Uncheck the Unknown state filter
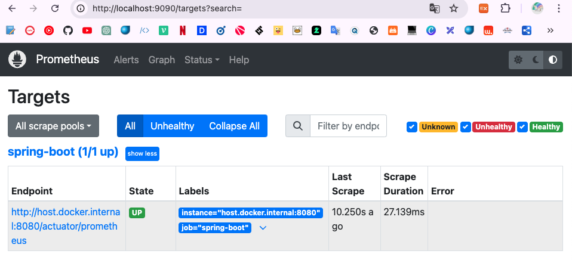This screenshot has height=260, width=572. [x=411, y=126]
